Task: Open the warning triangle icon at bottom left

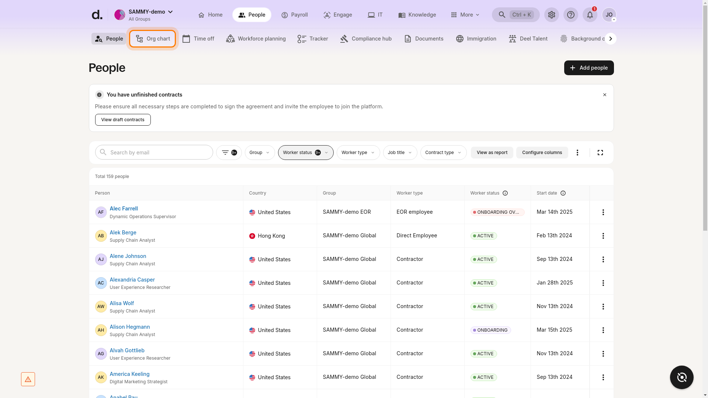Action: coord(28,379)
